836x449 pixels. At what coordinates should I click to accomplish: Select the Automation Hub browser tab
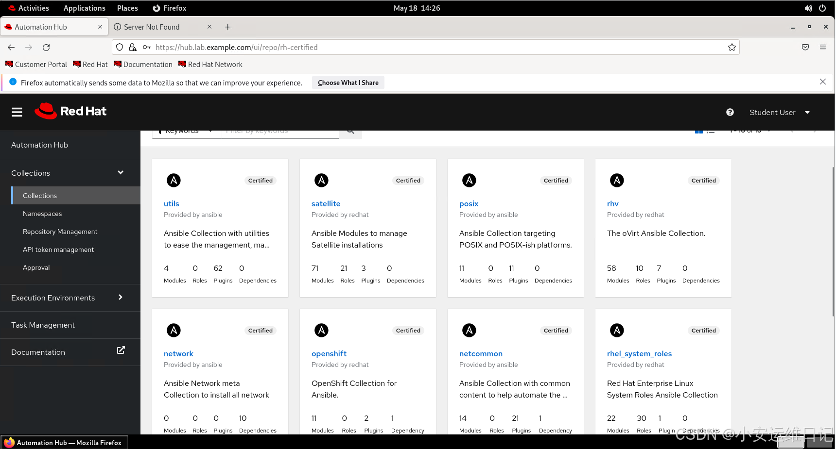click(54, 27)
